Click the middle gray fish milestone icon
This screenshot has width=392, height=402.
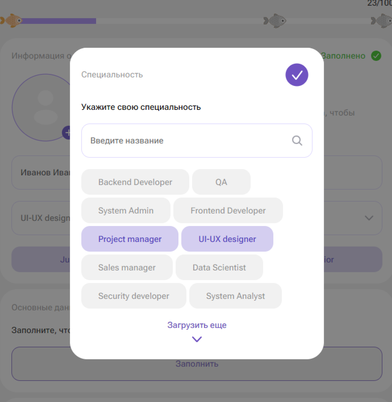275,20
